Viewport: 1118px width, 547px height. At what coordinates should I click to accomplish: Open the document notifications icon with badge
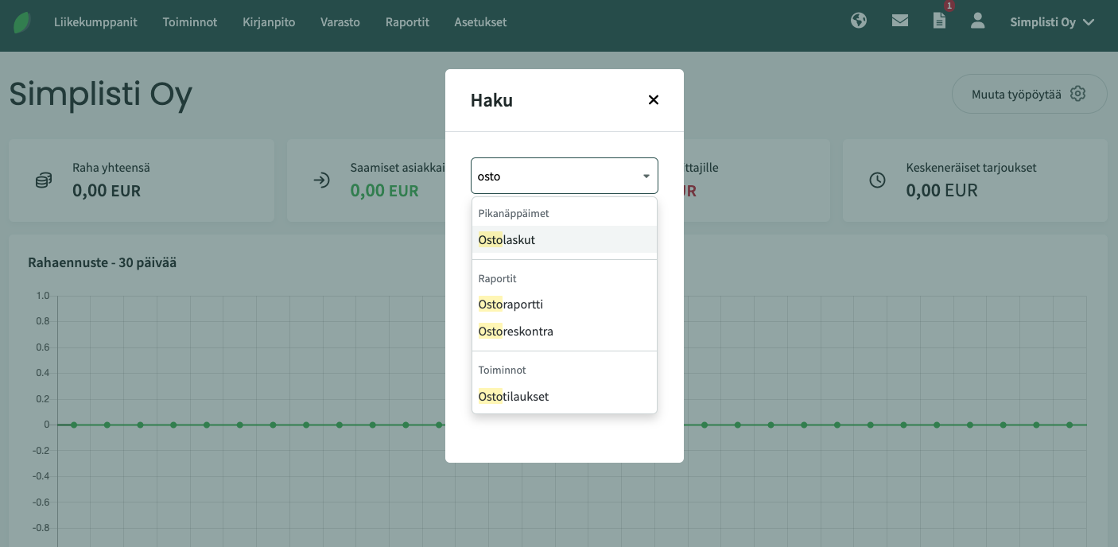tap(940, 21)
